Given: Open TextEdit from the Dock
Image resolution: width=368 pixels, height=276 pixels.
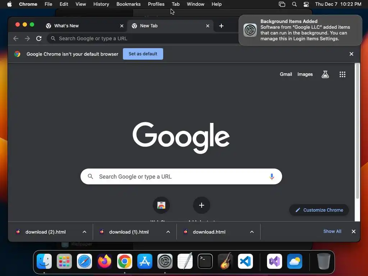Looking at the screenshot, I should 185,261.
